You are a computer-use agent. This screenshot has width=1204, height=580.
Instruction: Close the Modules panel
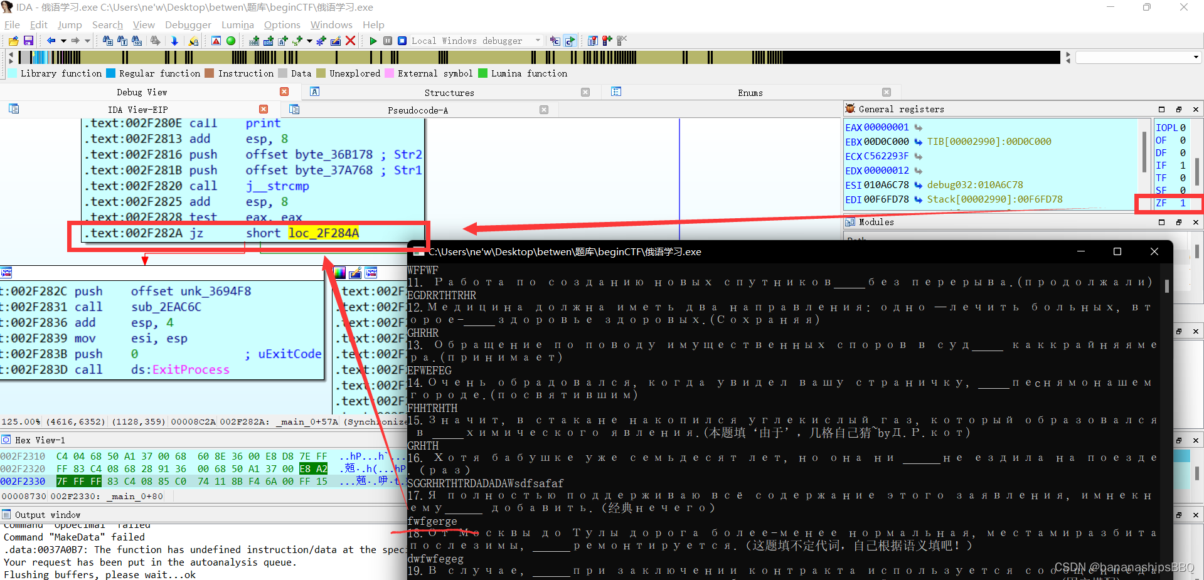click(x=1196, y=222)
